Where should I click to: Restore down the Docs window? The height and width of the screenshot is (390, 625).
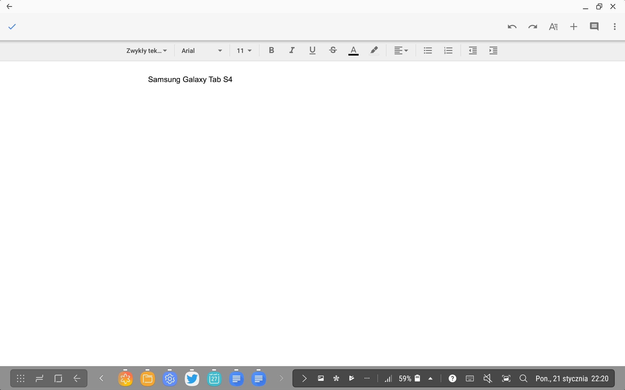(x=599, y=6)
